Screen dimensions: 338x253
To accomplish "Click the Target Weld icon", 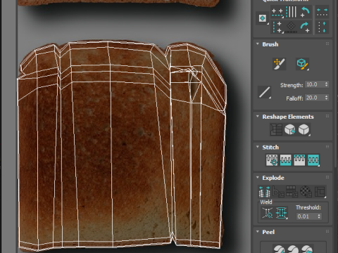I will click(x=268, y=213).
